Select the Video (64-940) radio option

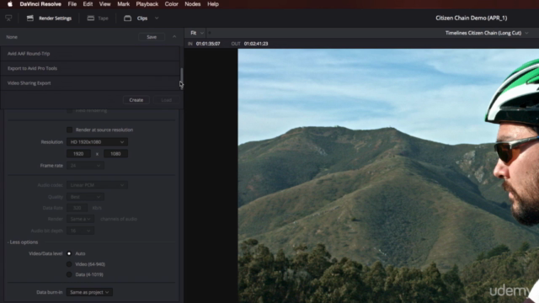coord(69,264)
